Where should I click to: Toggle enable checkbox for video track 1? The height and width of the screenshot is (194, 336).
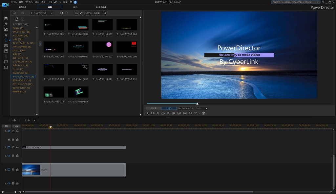(13, 170)
